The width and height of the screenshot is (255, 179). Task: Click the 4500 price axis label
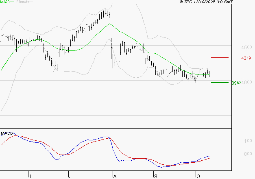click(246, 47)
